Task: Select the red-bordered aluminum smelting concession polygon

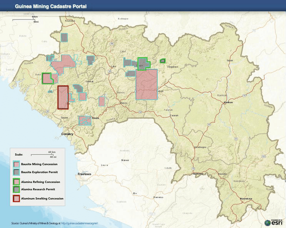Action: point(63,98)
